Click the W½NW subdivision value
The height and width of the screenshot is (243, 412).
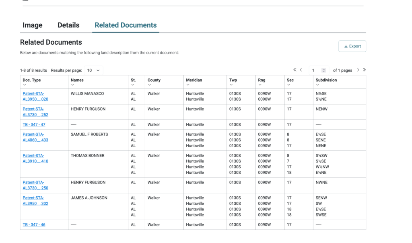[x=322, y=167]
